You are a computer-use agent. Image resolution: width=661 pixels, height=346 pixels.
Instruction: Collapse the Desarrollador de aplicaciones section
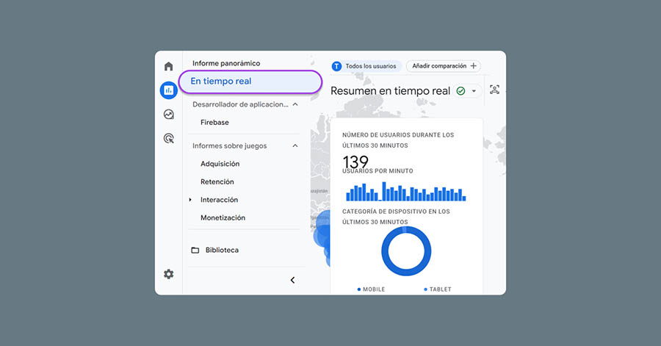tap(295, 105)
